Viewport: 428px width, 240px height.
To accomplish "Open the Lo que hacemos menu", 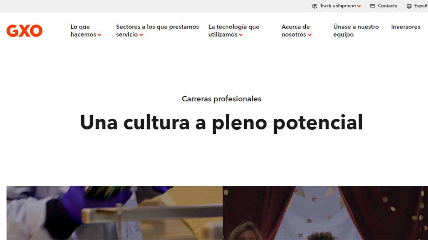I will (x=83, y=31).
